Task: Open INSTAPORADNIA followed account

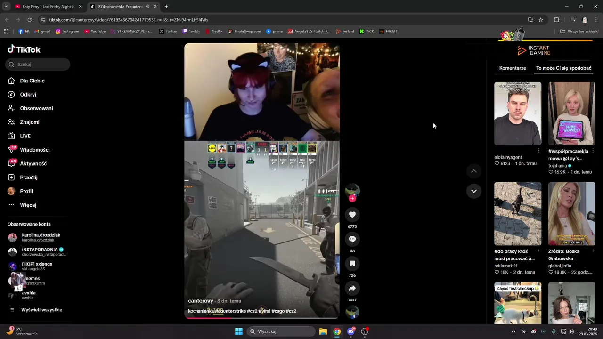Action: coord(37,252)
